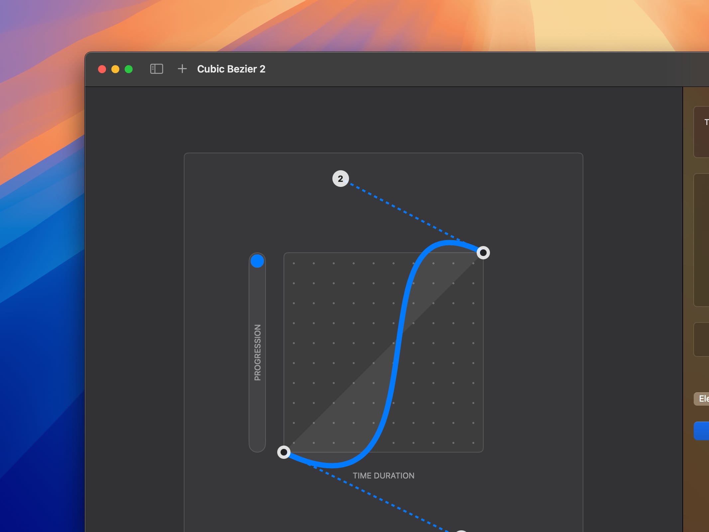Click the TIME DURATION axis label
The height and width of the screenshot is (532, 709).
pyautogui.click(x=384, y=475)
